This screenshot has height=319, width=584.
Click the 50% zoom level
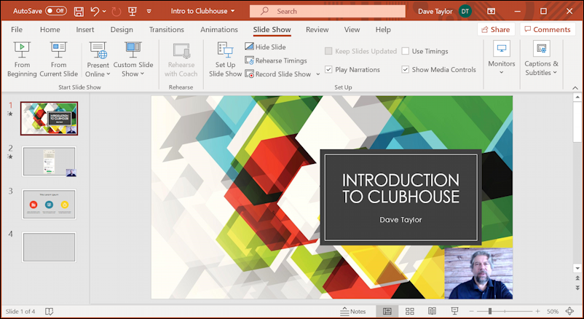[553, 312]
